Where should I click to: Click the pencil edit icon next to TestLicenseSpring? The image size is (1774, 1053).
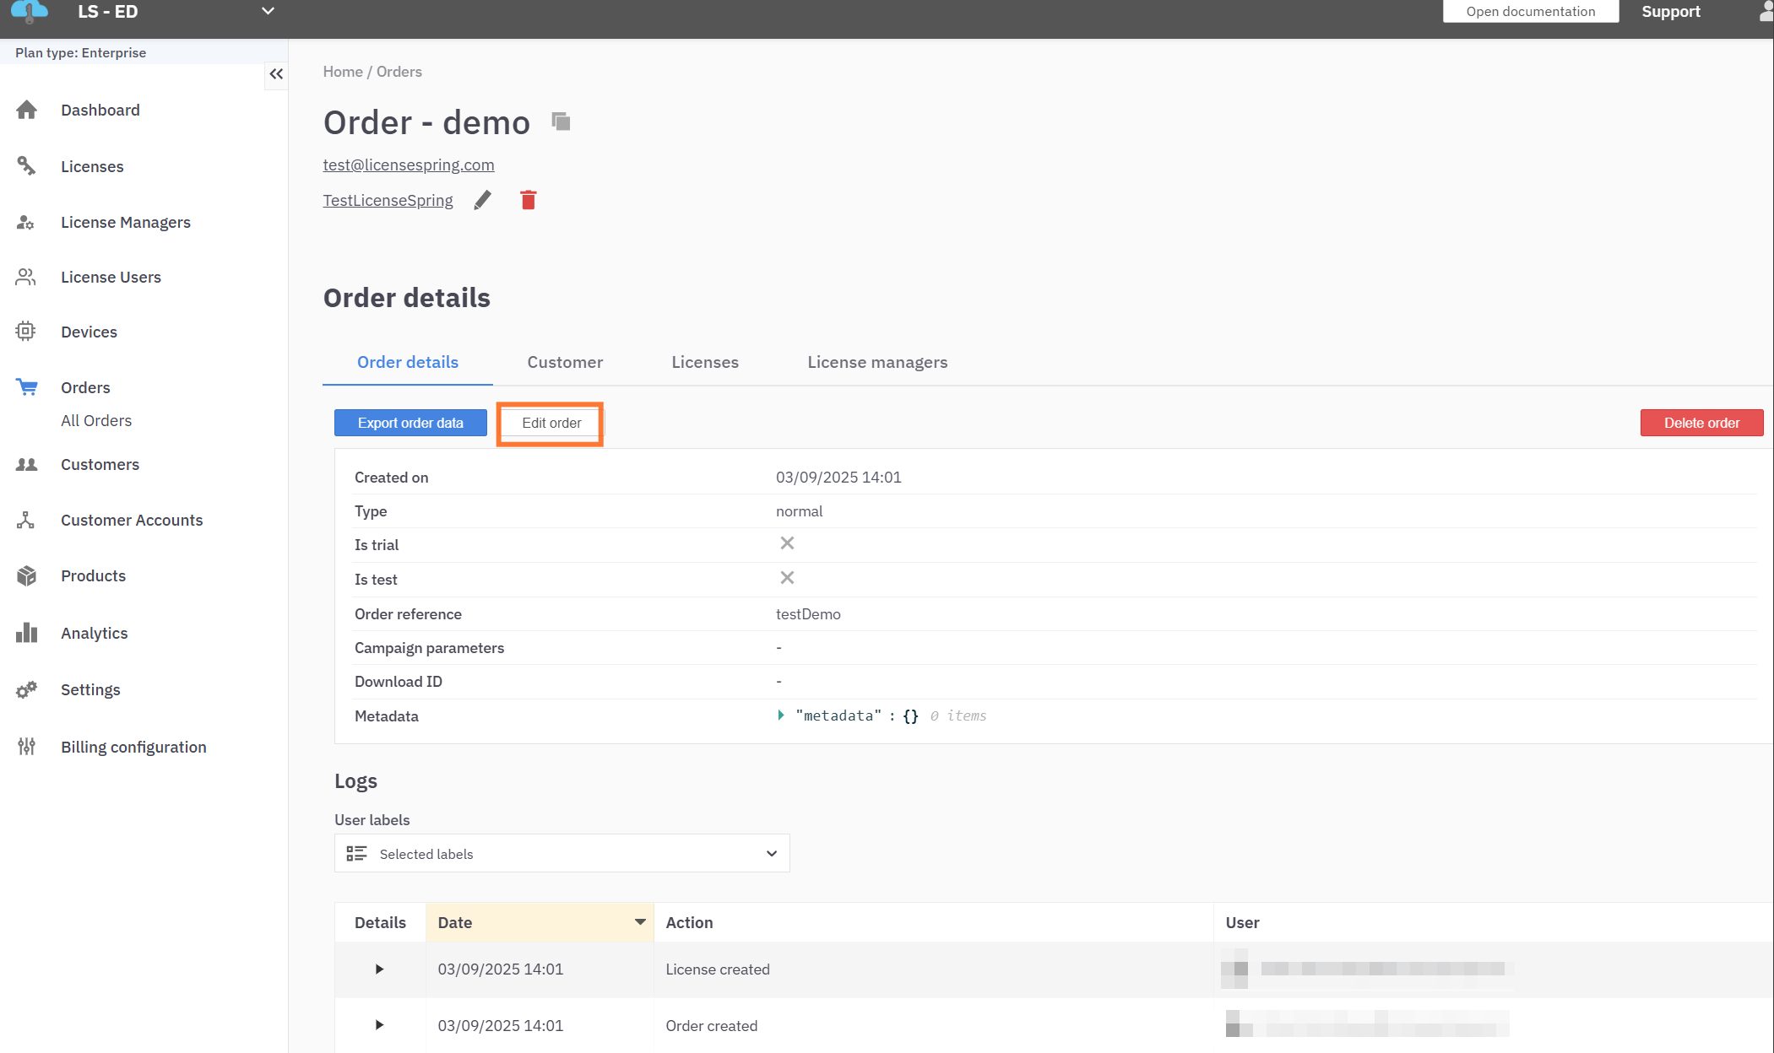(x=482, y=200)
